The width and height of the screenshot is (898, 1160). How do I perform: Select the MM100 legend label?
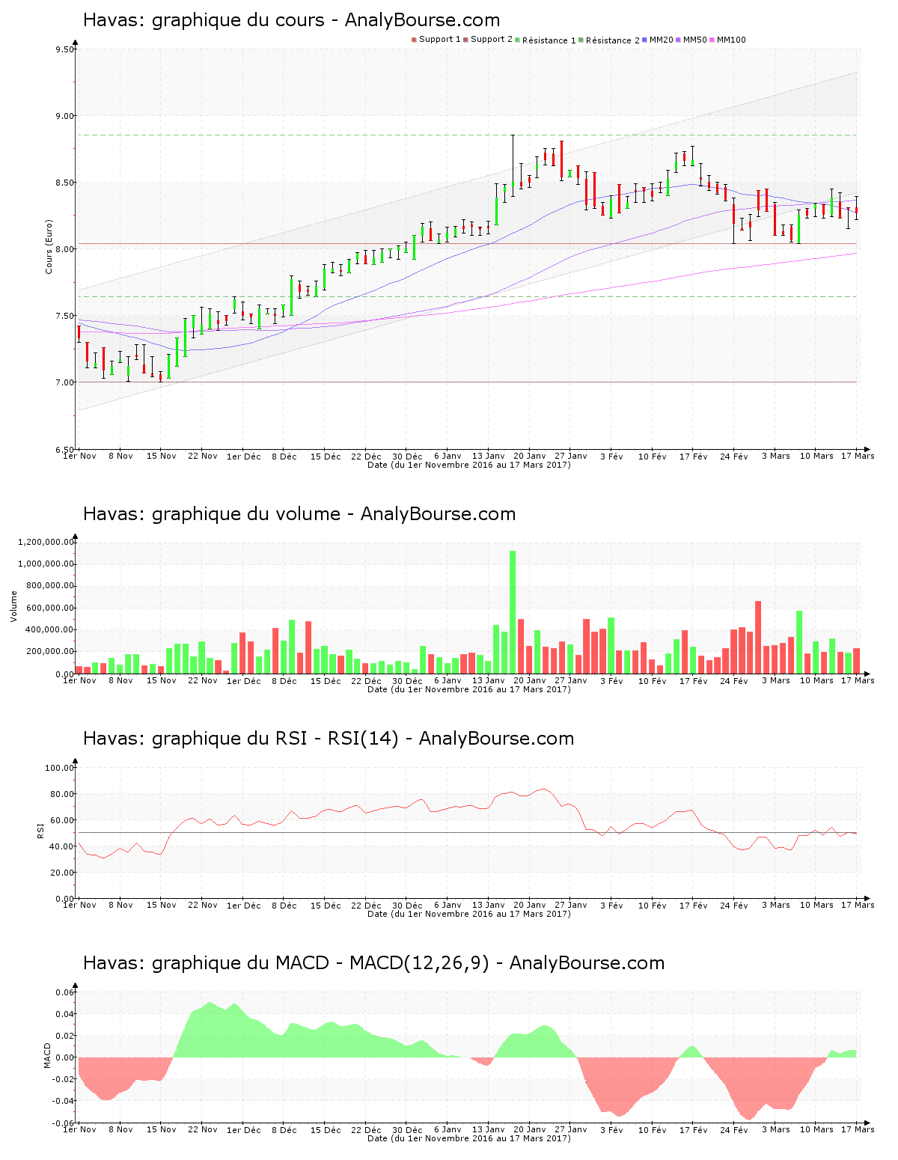click(731, 40)
